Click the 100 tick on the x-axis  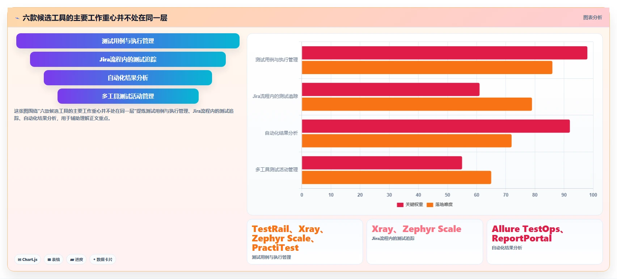click(593, 195)
